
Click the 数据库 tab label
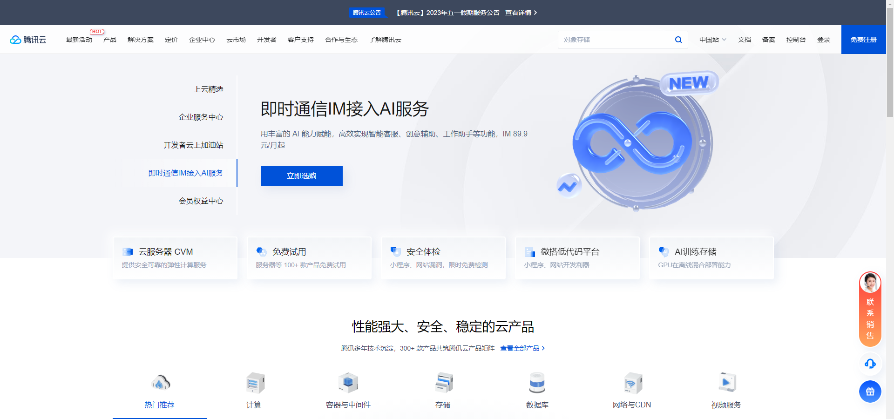point(537,405)
